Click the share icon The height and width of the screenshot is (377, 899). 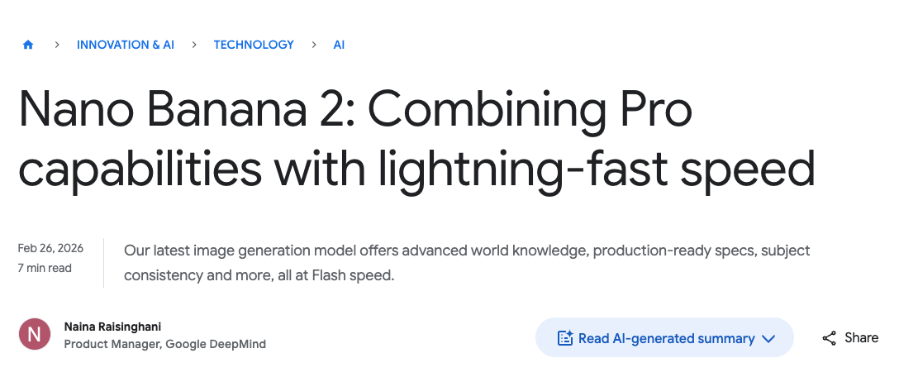pyautogui.click(x=830, y=338)
